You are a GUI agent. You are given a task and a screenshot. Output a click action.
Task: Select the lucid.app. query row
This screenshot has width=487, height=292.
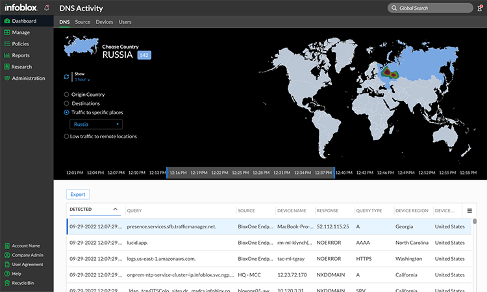269,243
